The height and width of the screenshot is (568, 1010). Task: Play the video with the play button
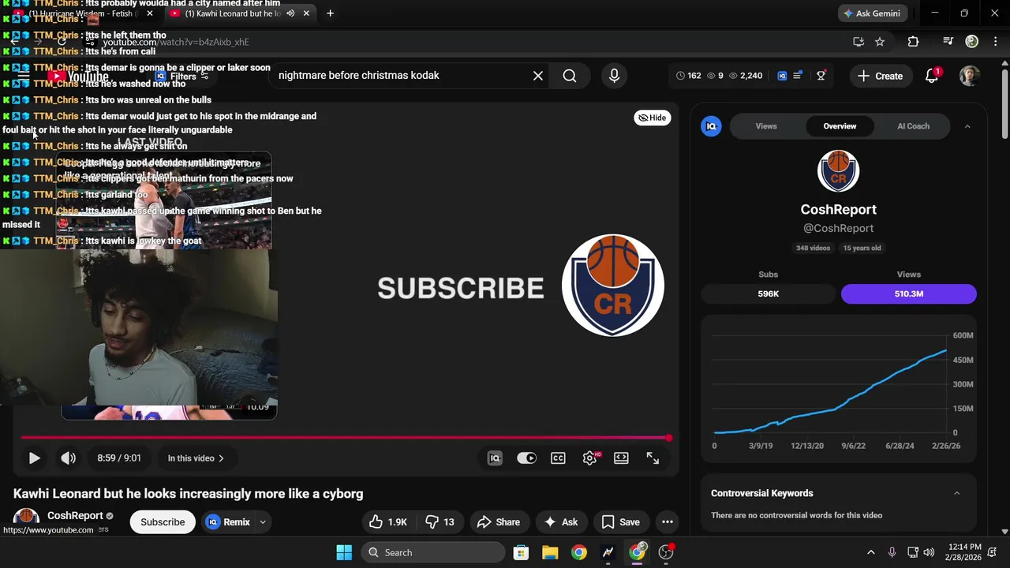(x=34, y=458)
